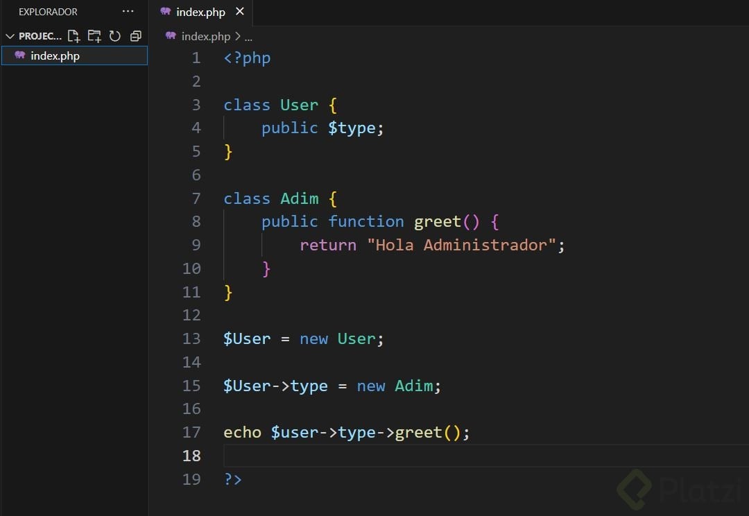Create a new file in project
The width and height of the screenshot is (749, 516).
[x=74, y=36]
